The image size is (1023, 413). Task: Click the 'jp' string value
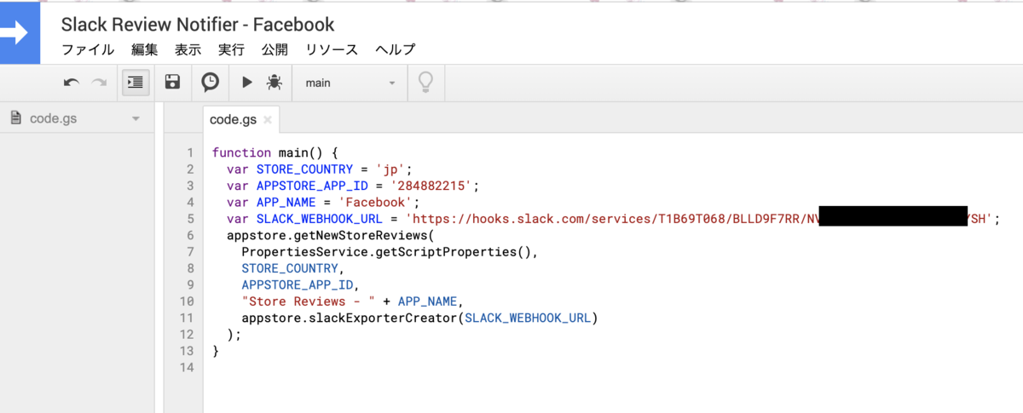point(390,169)
